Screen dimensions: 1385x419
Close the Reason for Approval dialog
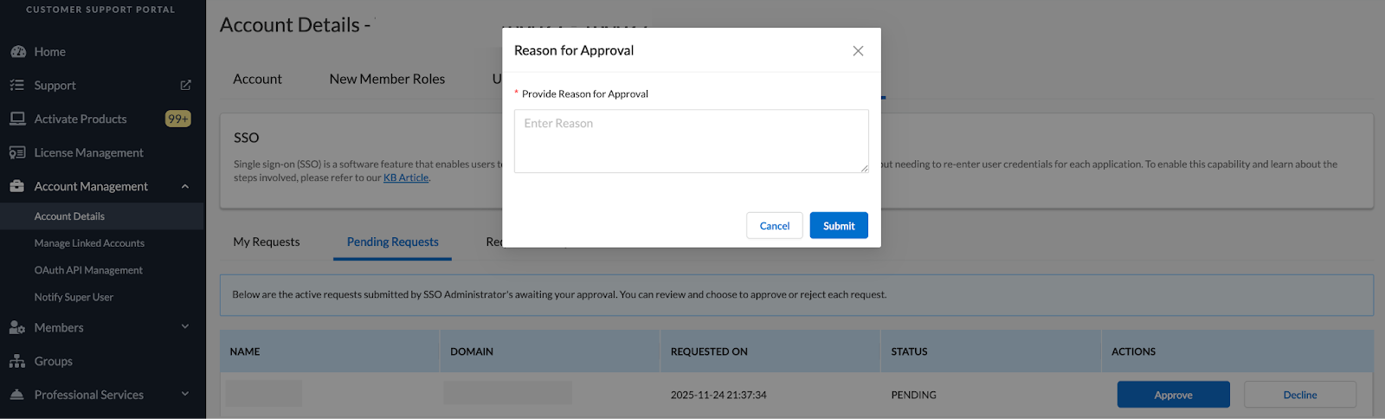pyautogui.click(x=858, y=51)
